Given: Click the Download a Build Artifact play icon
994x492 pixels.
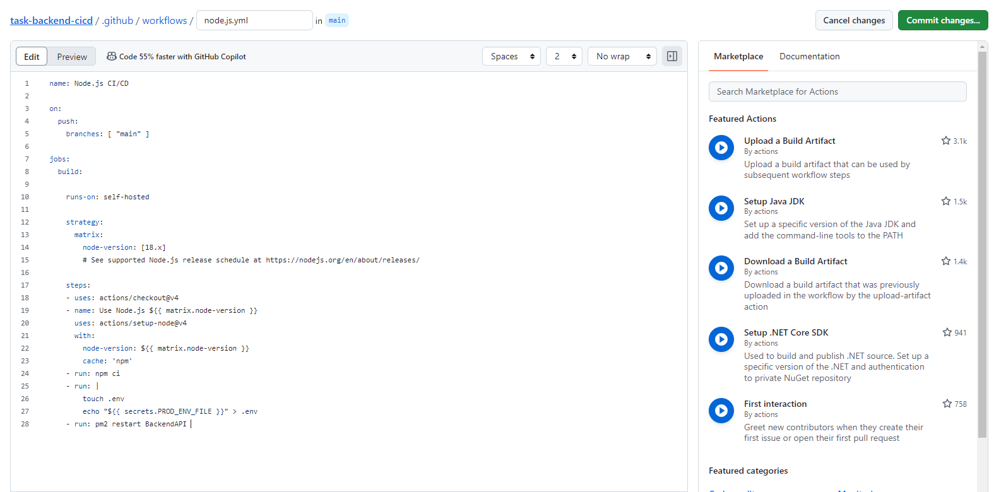Looking at the screenshot, I should 721,268.
